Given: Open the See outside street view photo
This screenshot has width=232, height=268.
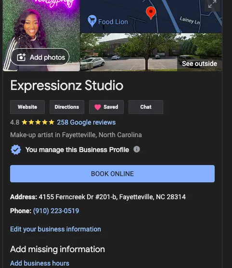Looking at the screenshot, I should click(151, 52).
